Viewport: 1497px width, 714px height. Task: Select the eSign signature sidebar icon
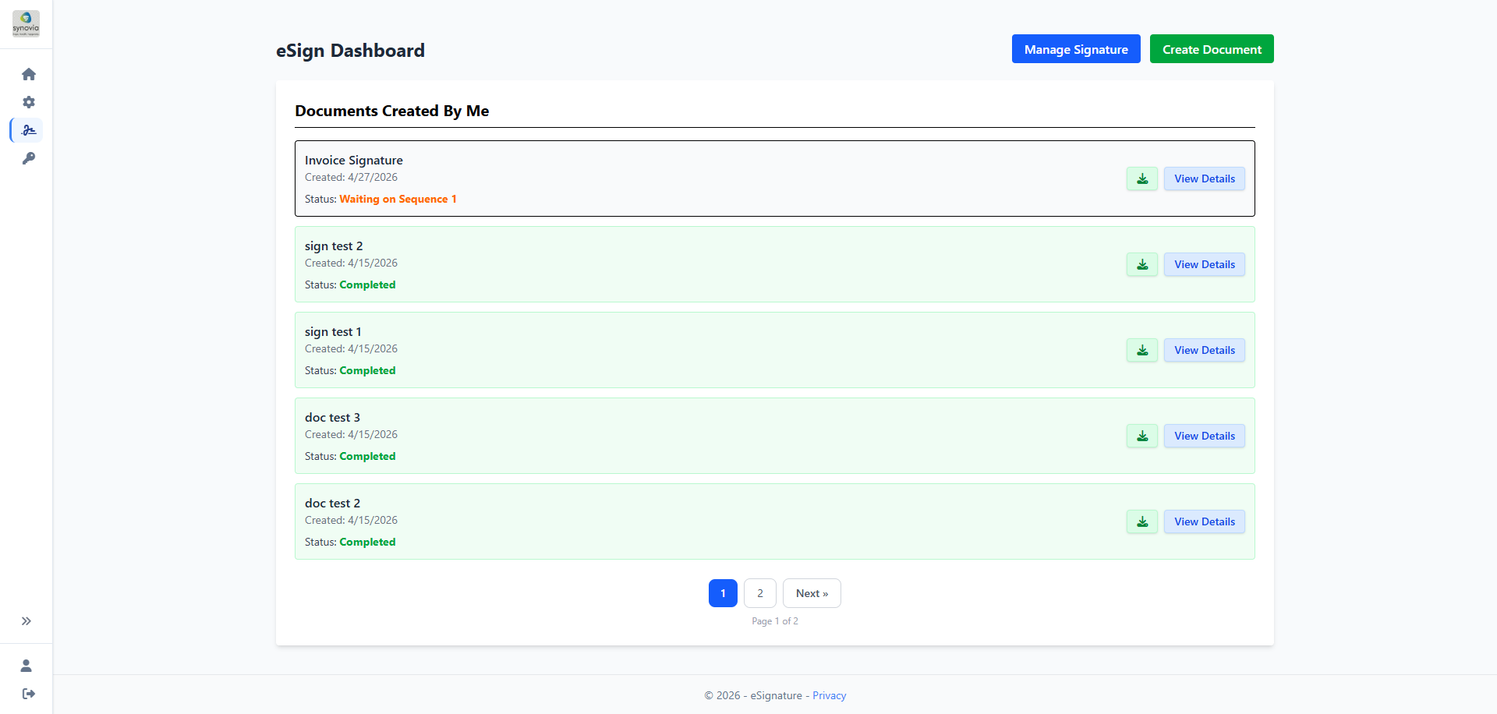click(x=29, y=130)
